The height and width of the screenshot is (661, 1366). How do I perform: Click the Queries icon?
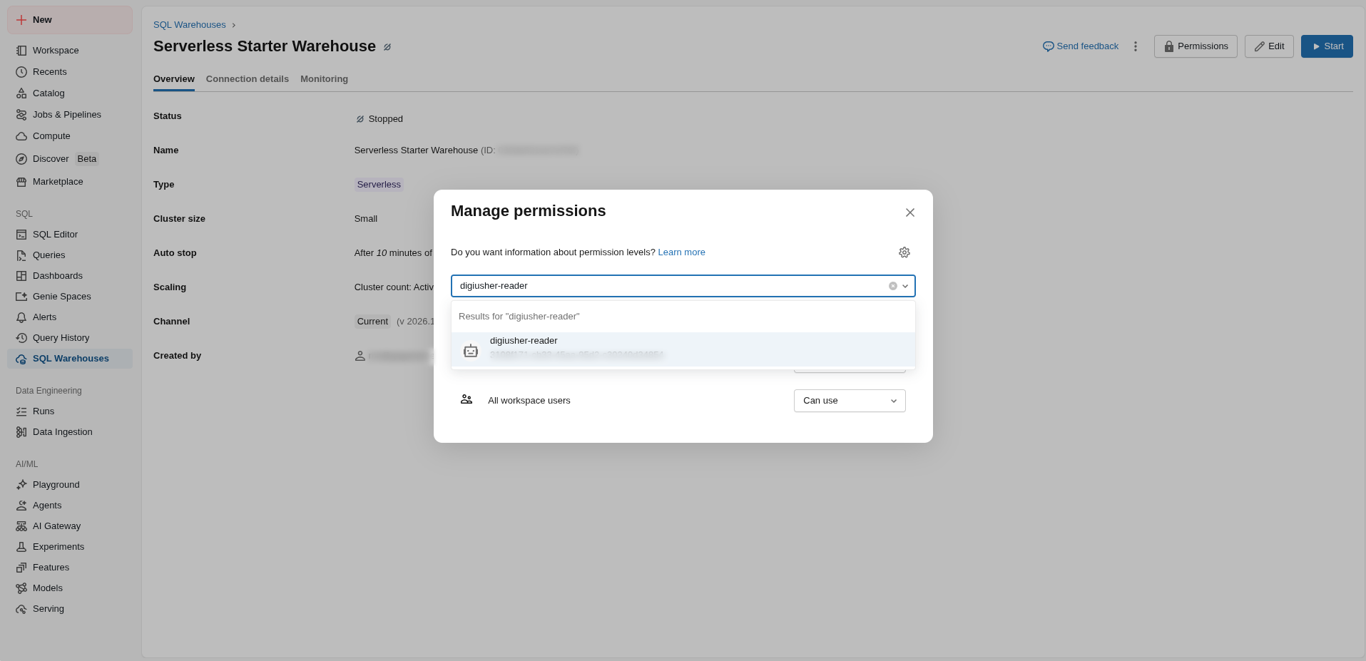(x=21, y=255)
